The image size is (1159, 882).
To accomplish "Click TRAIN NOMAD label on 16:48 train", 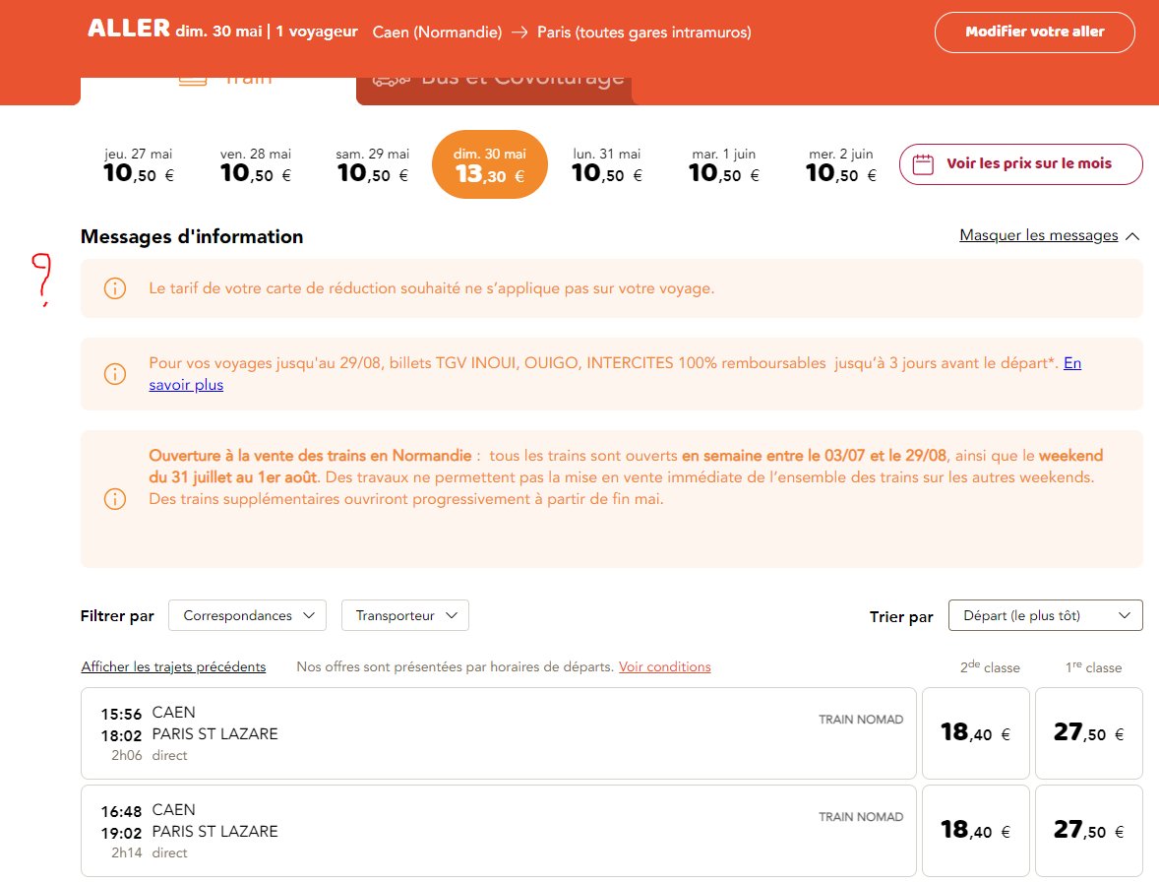I will click(860, 817).
